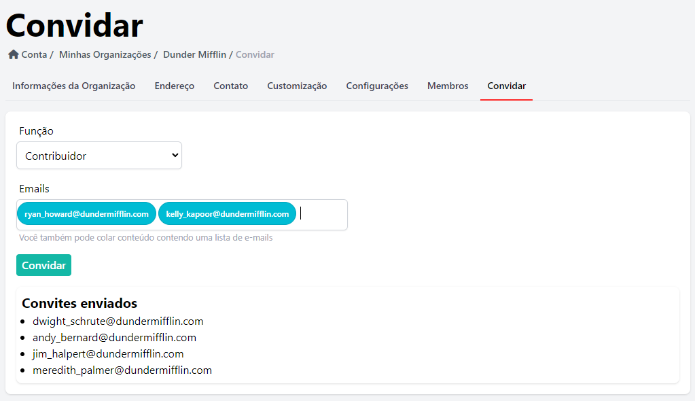Select the Convidar tab
Screen dimensions: 695x401
(x=507, y=86)
